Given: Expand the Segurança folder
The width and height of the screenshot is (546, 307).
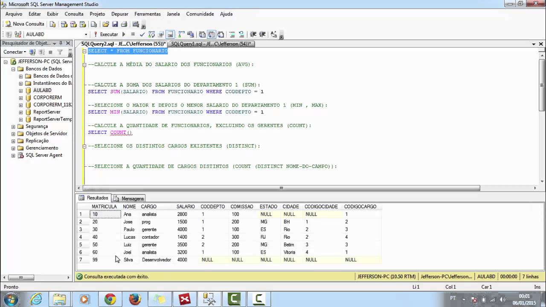Looking at the screenshot, I should pos(13,127).
